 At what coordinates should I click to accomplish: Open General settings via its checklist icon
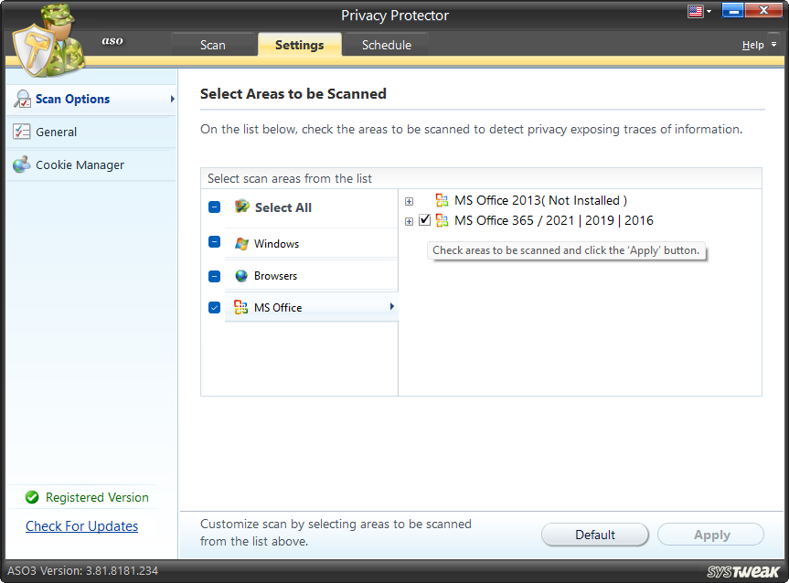coord(22,131)
